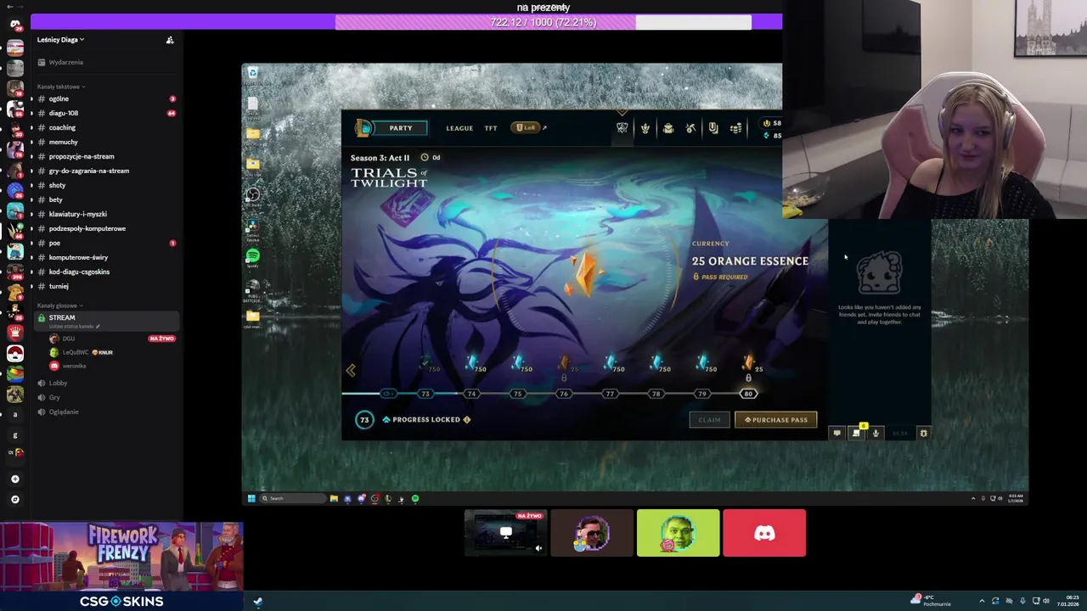Open missions icon with yellow badge
1087x611 pixels.
[x=856, y=434]
